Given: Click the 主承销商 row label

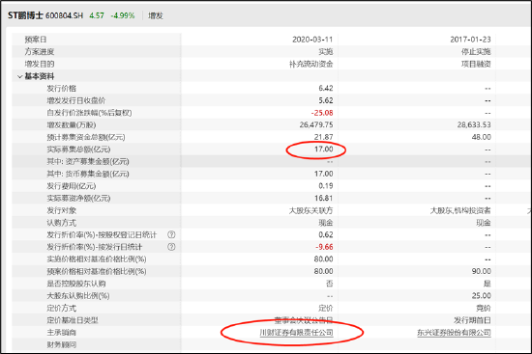Looking at the screenshot, I should pyautogui.click(x=61, y=333).
